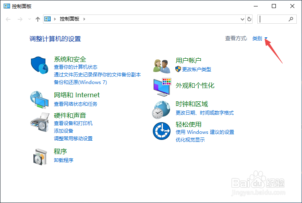Viewport: 302px width, 203px height.
Task: Open the Appearance and Personalization monitor icon
Action: tap(162, 87)
